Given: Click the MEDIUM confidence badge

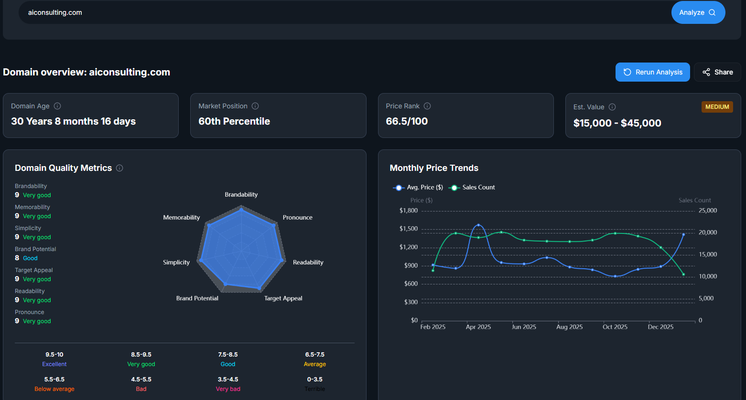Looking at the screenshot, I should click(717, 107).
